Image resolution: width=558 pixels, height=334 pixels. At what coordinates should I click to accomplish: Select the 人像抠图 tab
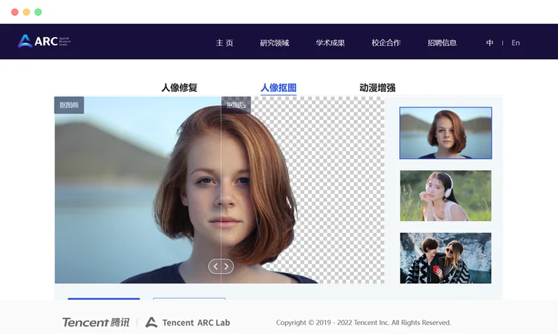coord(278,88)
